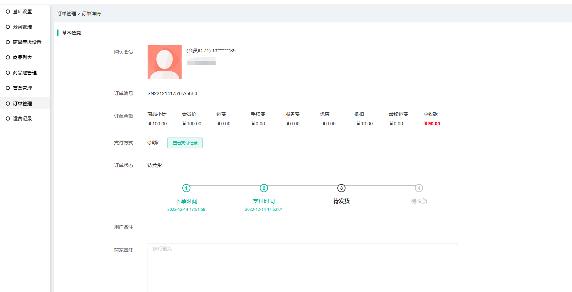Click the red ¥90.00 应收款 amount
This screenshot has height=292, width=572.
[x=432, y=124]
